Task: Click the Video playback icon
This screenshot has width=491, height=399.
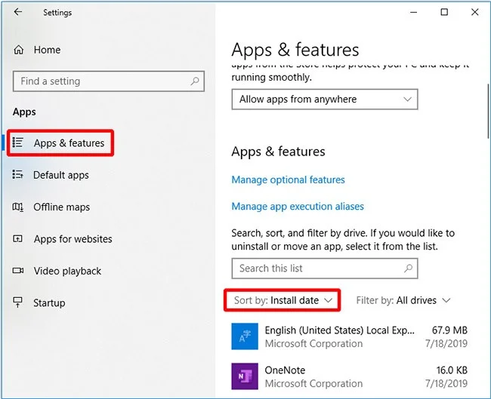Action: click(x=18, y=271)
